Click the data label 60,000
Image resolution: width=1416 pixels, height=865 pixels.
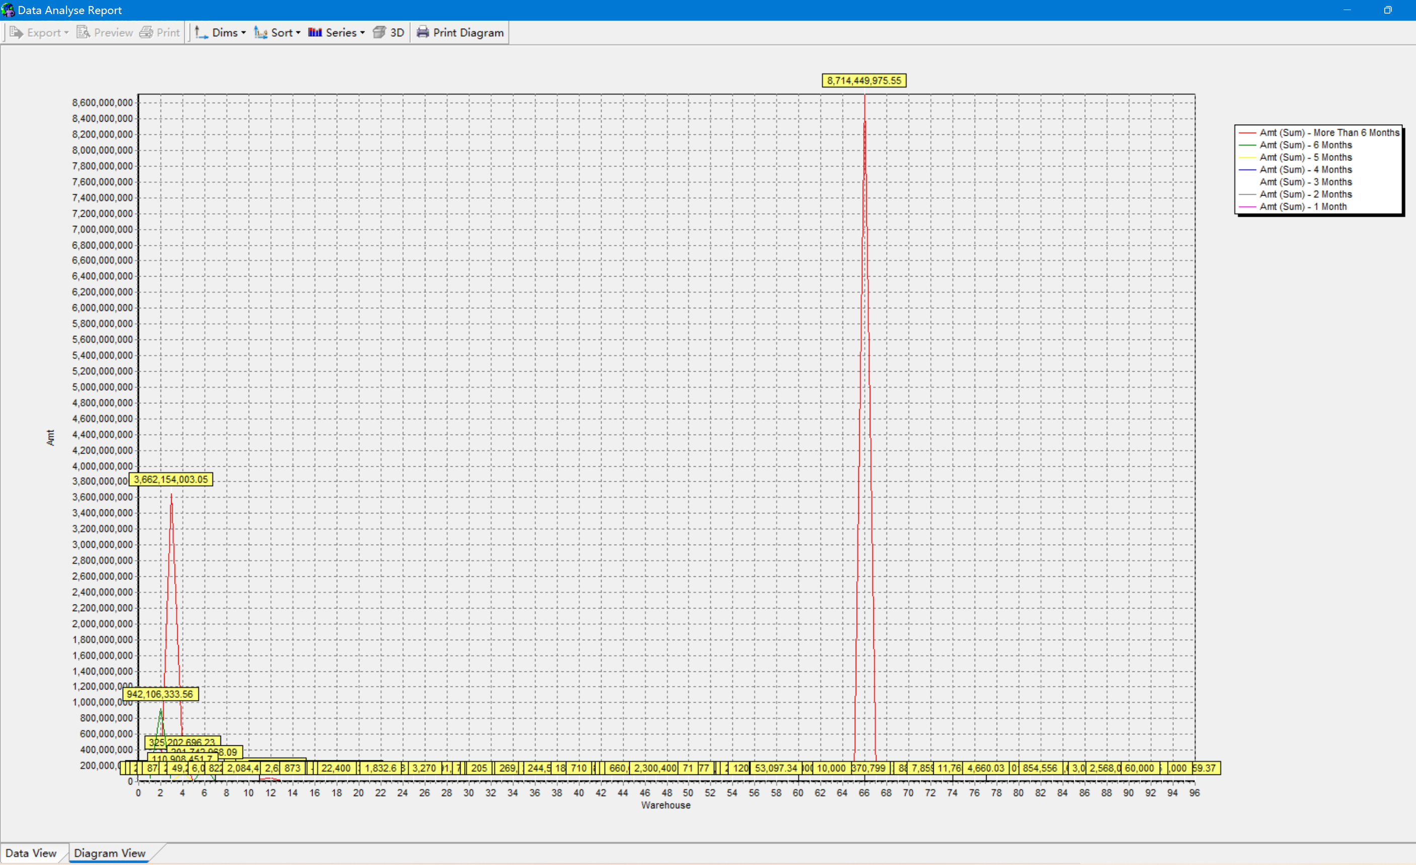click(x=1139, y=768)
